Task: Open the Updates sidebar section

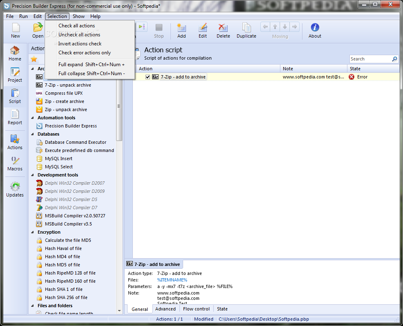Action: click(x=15, y=190)
